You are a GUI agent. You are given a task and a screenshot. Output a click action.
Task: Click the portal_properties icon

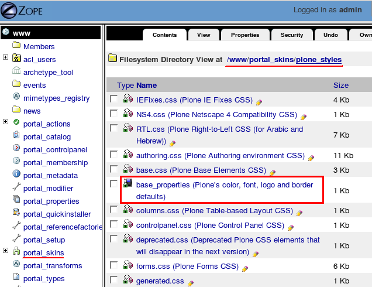[16, 199]
